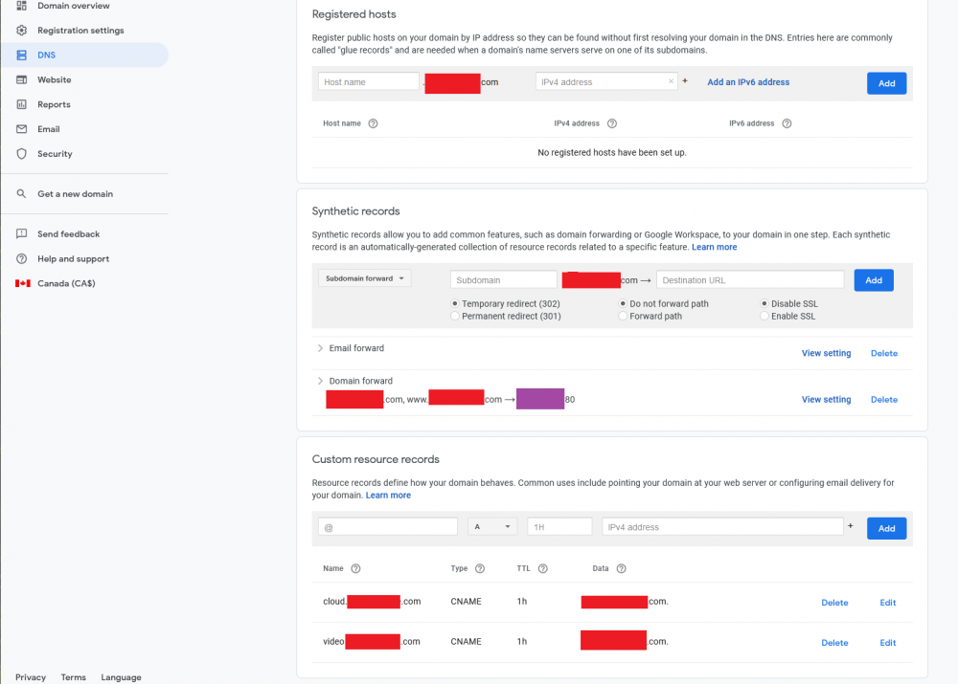Open the Reports section
Viewport: 958px width, 684px height.
(54, 104)
